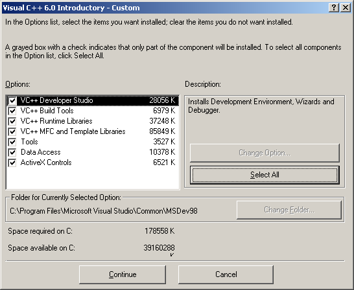Click the Space available on C label
The height and width of the screenshot is (290, 354).
(x=41, y=248)
